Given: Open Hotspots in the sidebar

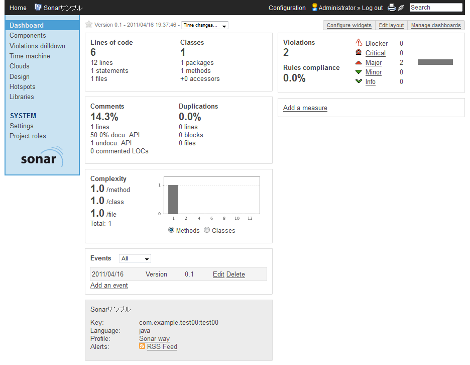Looking at the screenshot, I should [23, 87].
